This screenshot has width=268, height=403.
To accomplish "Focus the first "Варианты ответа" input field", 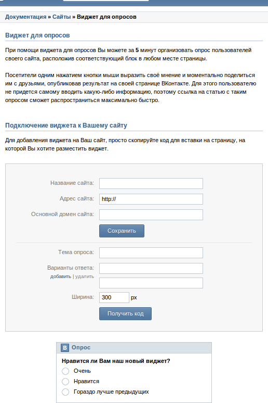I will pos(151,268).
